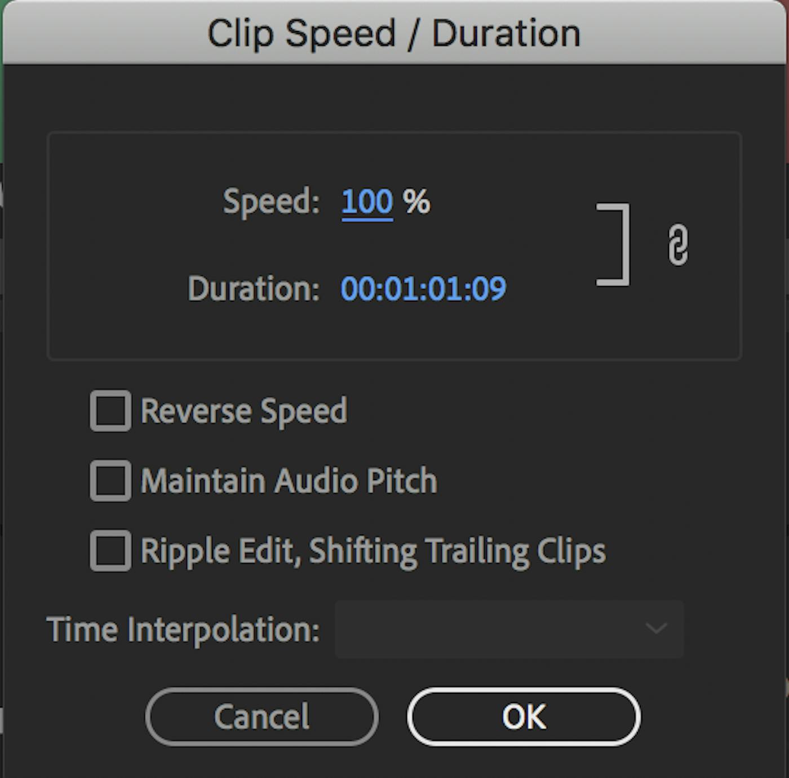
Task: Click the Duration label
Action: [254, 289]
